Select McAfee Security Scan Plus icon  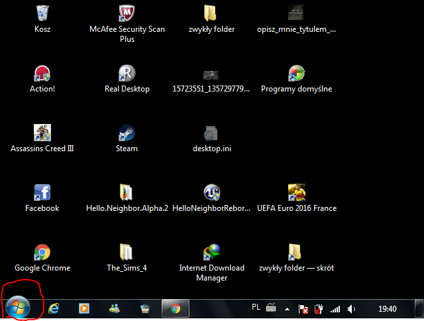127,14
